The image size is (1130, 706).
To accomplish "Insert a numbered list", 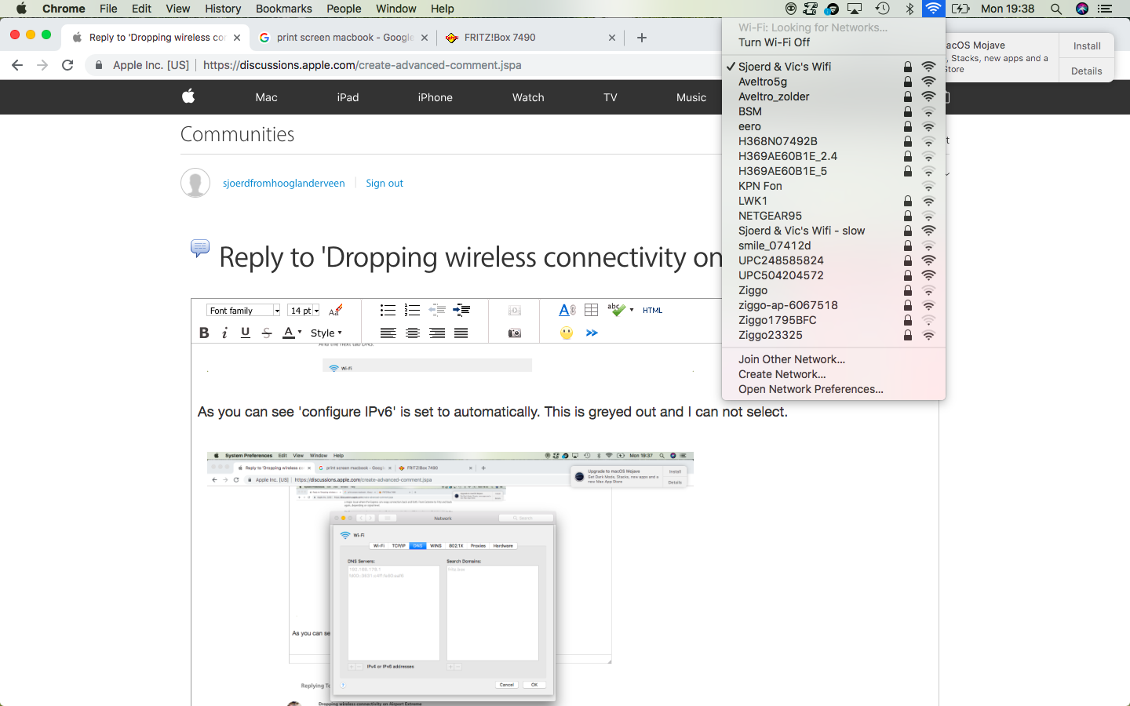I will click(x=412, y=310).
